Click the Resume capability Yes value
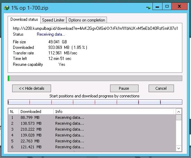The image size is (191, 158). (62, 64)
